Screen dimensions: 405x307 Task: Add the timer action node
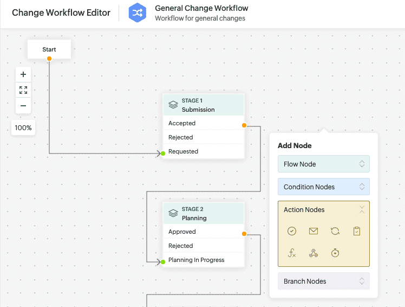[x=335, y=253]
